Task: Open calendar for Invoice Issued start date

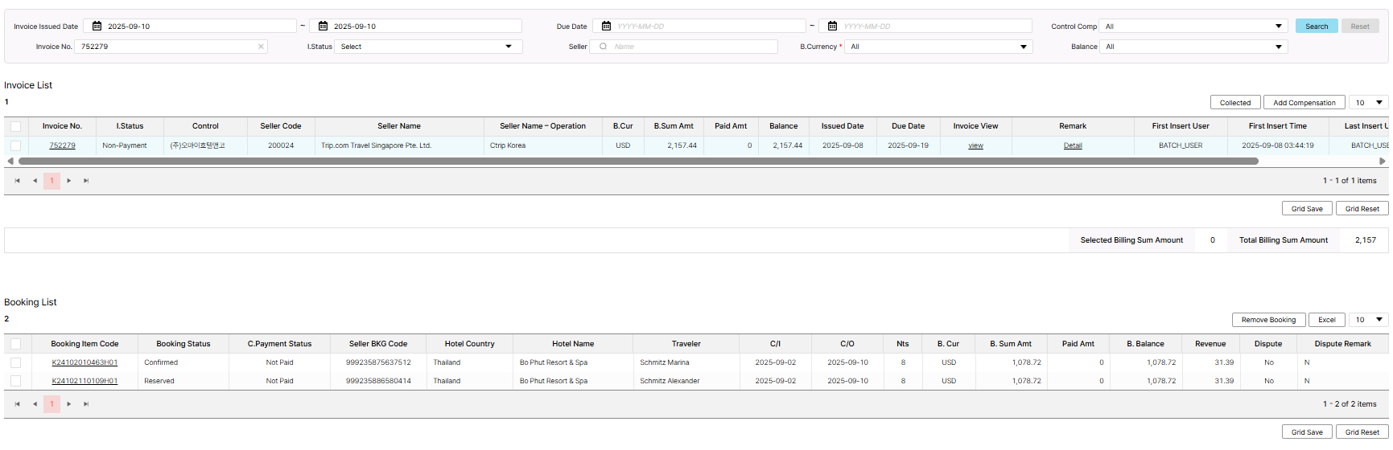Action: (97, 27)
